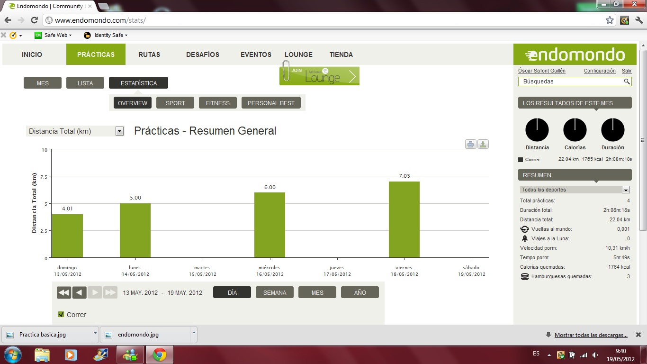
Task: Reload the page with refresh icon
Action: click(x=34, y=20)
